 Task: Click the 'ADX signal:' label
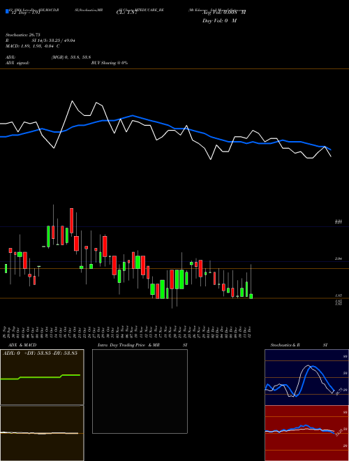coord(17,63)
